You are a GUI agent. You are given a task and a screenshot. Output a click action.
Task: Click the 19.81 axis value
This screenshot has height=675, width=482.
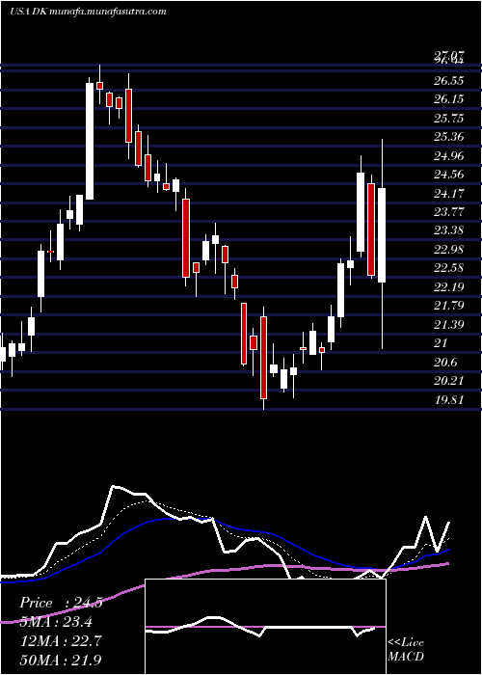448,399
